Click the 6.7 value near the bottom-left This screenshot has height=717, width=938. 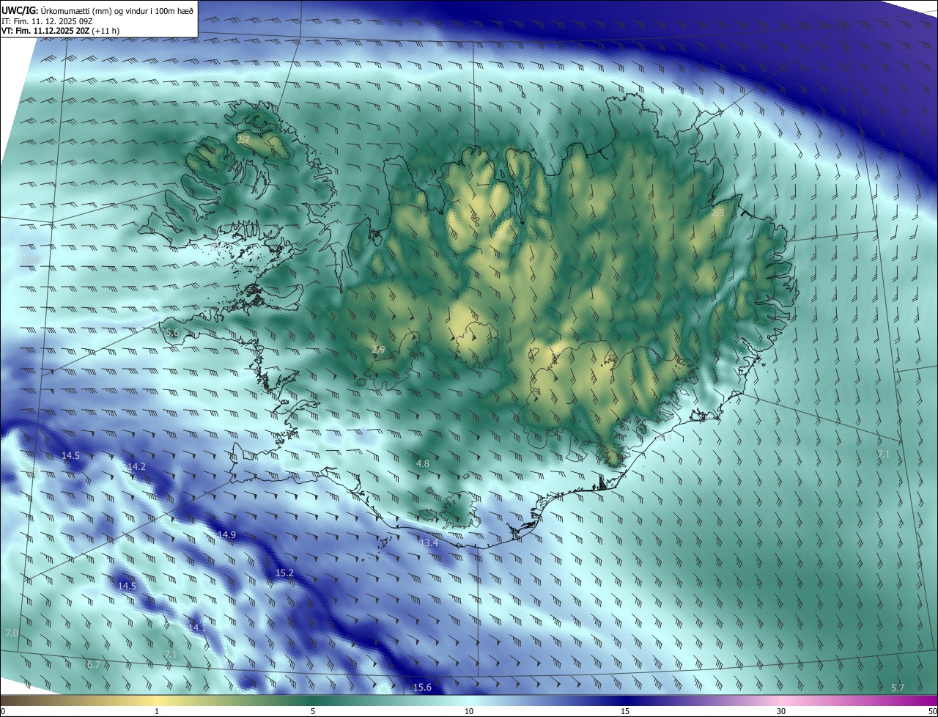coord(93,664)
